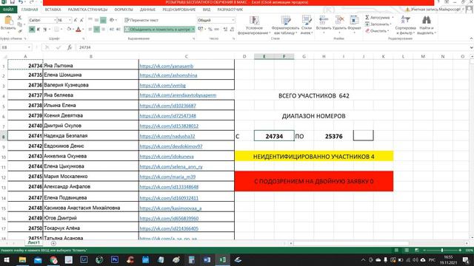474x266 pixels.
Task: Click the Windows Start button
Action: (x=7, y=259)
